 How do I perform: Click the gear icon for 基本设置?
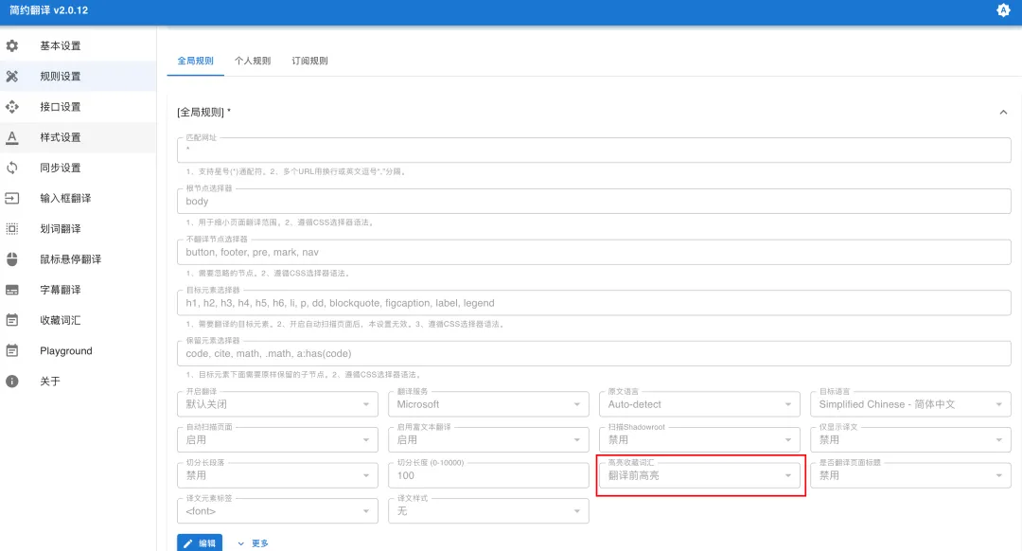click(12, 45)
